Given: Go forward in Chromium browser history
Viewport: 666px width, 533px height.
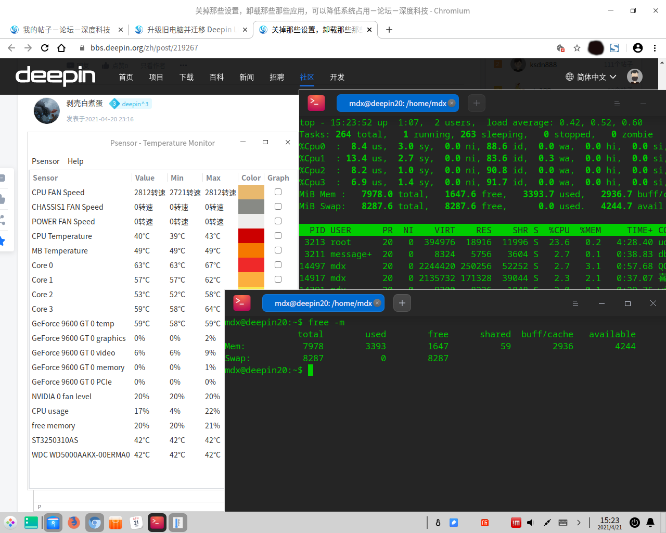Looking at the screenshot, I should 28,48.
